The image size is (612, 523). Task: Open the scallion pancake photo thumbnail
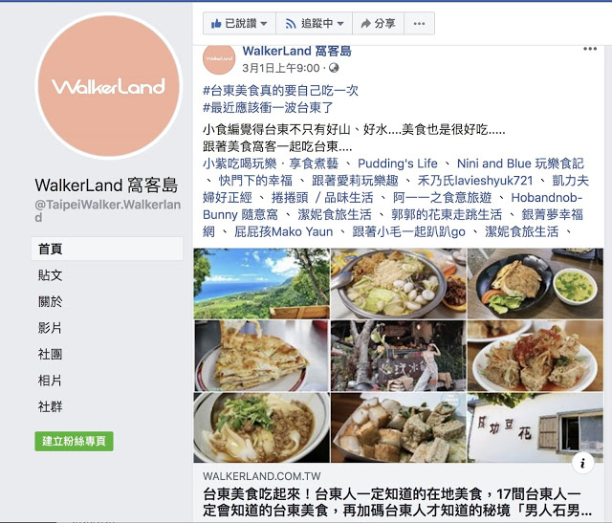tap(261, 356)
